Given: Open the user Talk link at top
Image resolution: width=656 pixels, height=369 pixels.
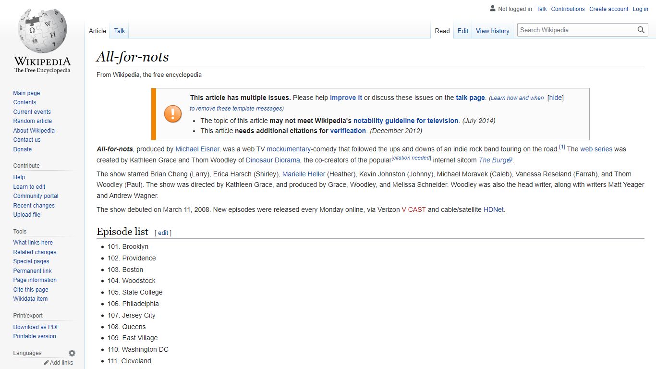Looking at the screenshot, I should (x=542, y=9).
